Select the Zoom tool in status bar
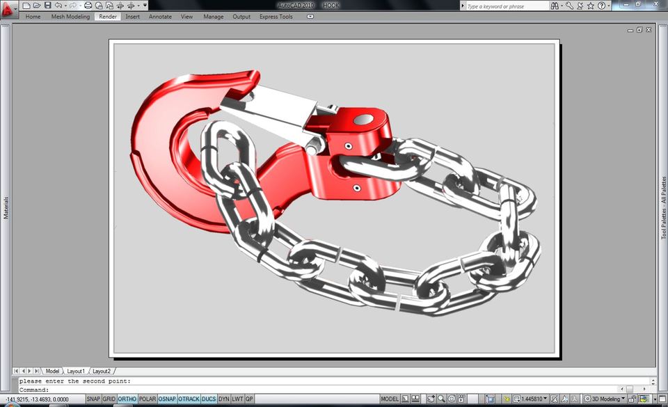Viewport: 668px width, 407px height. pos(440,399)
